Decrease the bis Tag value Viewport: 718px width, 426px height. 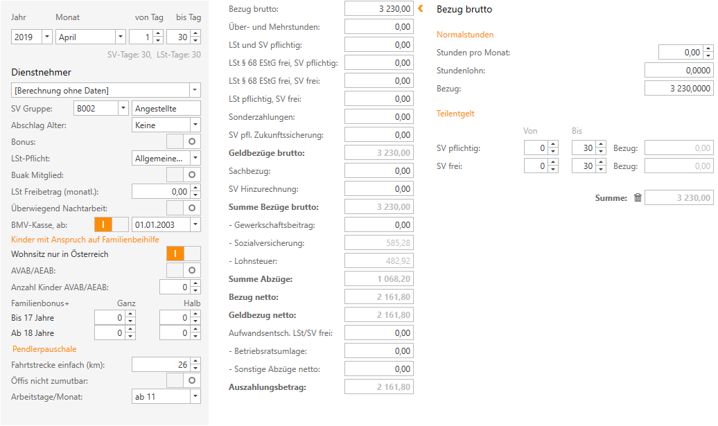click(195, 40)
